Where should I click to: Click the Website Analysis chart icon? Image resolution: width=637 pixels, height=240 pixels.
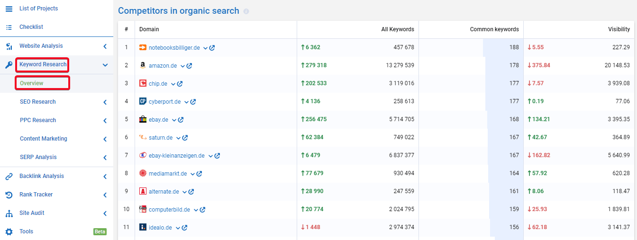9,46
